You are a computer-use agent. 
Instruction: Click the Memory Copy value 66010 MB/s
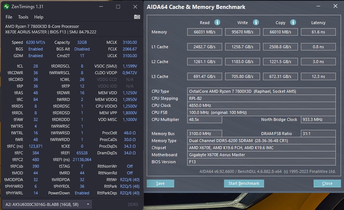[280, 32]
